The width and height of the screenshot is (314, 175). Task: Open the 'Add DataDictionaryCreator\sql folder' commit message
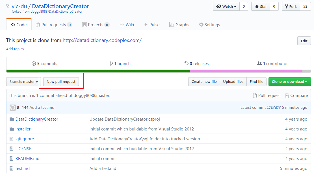pyautogui.click(x=145, y=139)
